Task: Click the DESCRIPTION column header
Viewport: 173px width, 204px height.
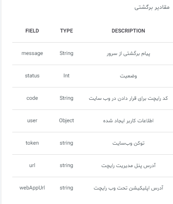Action: coord(128,31)
